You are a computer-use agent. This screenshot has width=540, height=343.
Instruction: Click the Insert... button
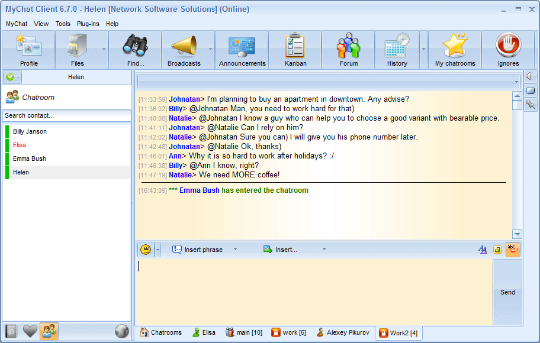pos(280,250)
